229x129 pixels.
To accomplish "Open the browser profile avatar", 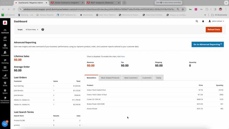I will [x=220, y=9].
